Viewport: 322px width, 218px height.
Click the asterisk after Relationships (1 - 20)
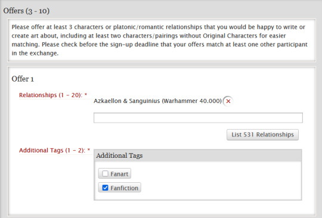(x=86, y=95)
